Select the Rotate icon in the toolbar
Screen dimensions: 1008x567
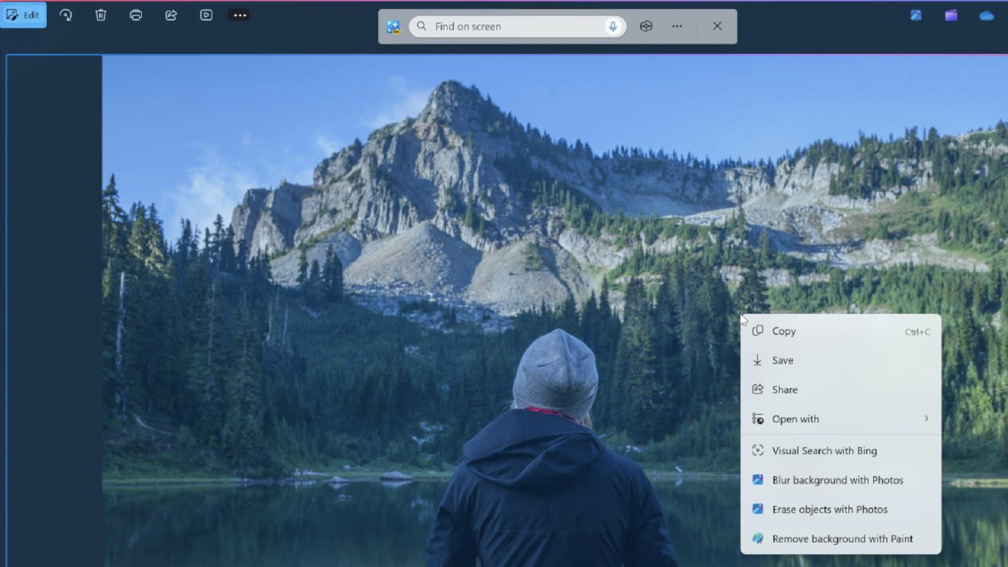tap(66, 15)
